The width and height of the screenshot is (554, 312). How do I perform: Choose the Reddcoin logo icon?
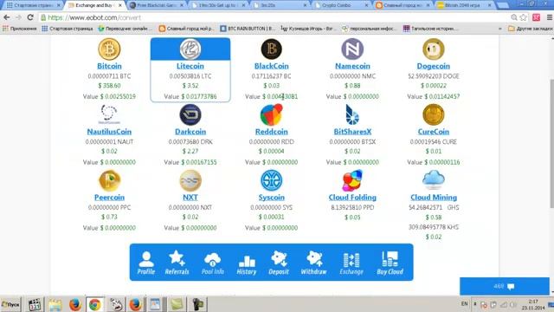coord(271,114)
